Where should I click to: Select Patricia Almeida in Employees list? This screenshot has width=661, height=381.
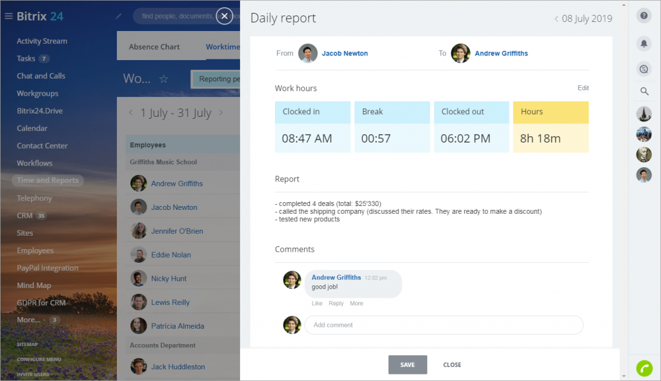(x=178, y=326)
